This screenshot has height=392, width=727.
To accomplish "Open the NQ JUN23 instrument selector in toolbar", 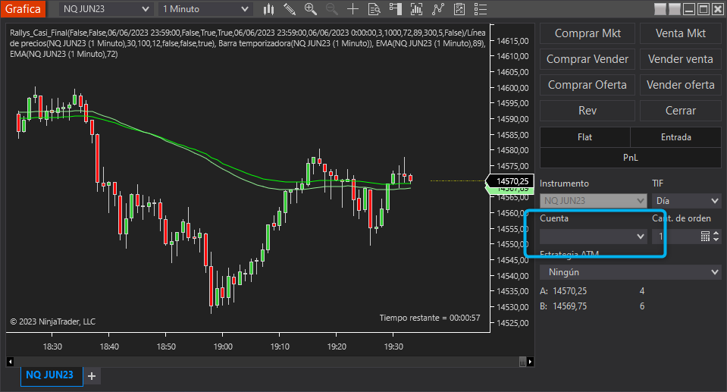I will [105, 9].
